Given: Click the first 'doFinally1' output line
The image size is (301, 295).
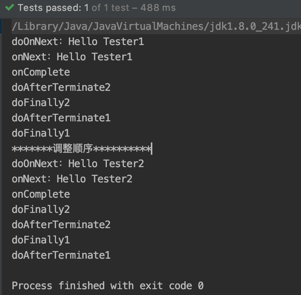Looking at the screenshot, I should coord(41,133).
